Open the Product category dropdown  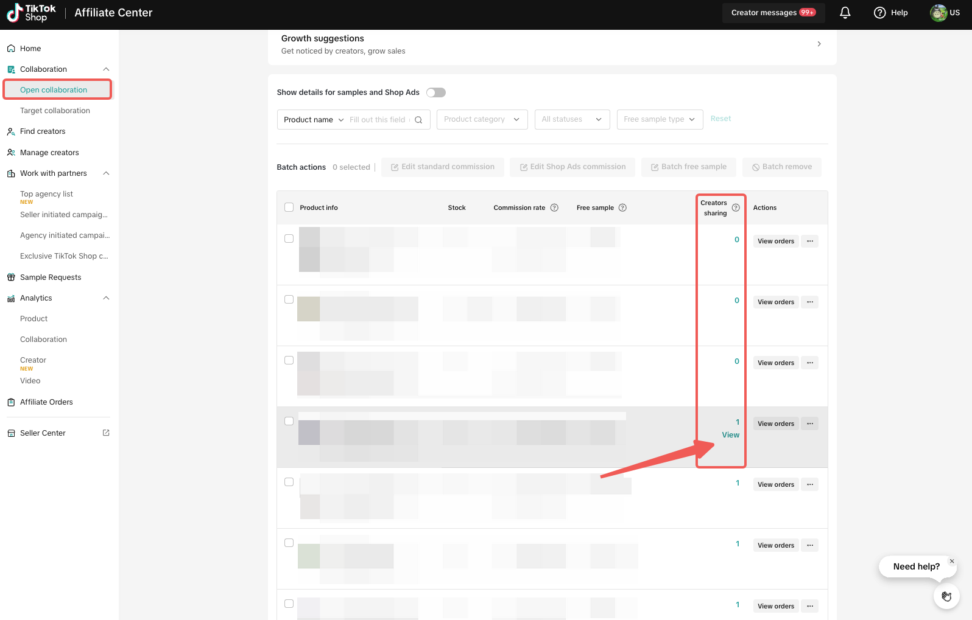(x=481, y=119)
